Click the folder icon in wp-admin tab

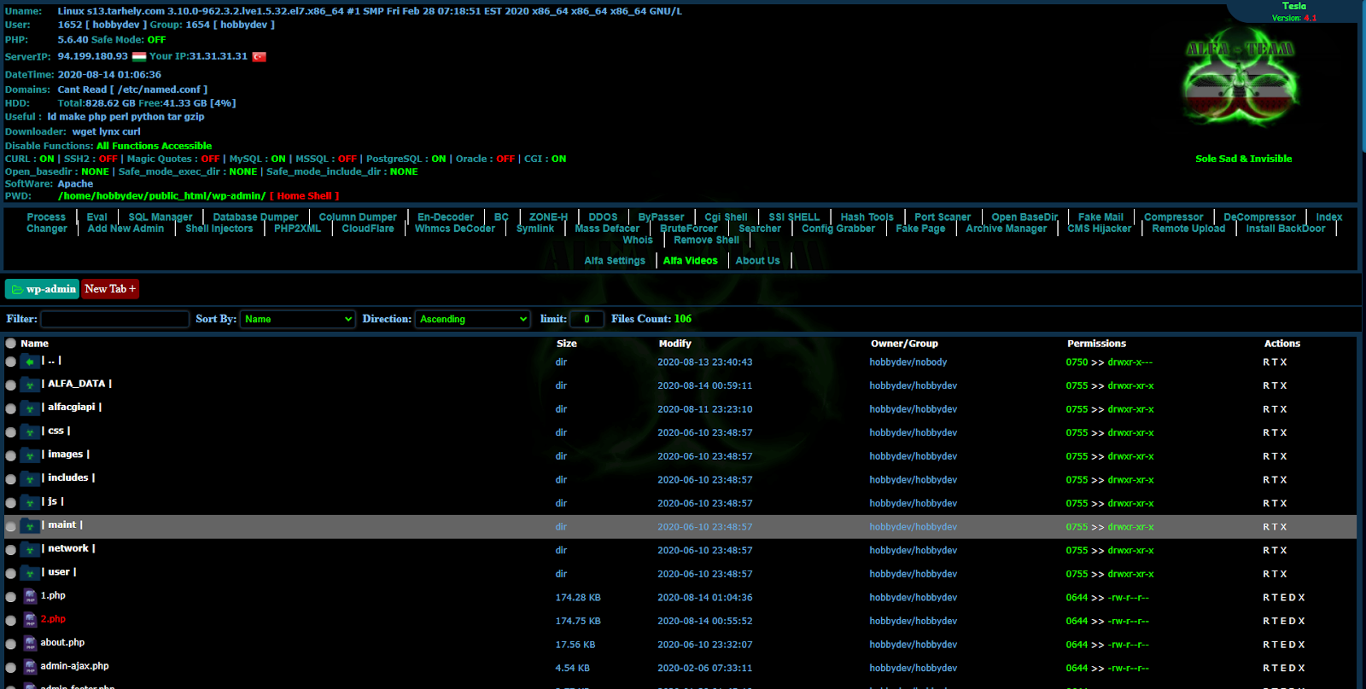(x=17, y=290)
